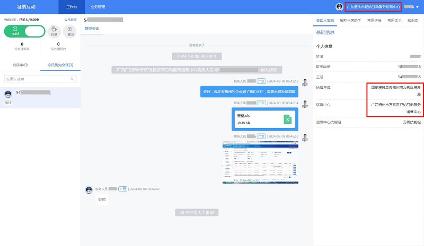Click the police avatar in the history session list
Screen dimensions: 424x246
point(8,94)
